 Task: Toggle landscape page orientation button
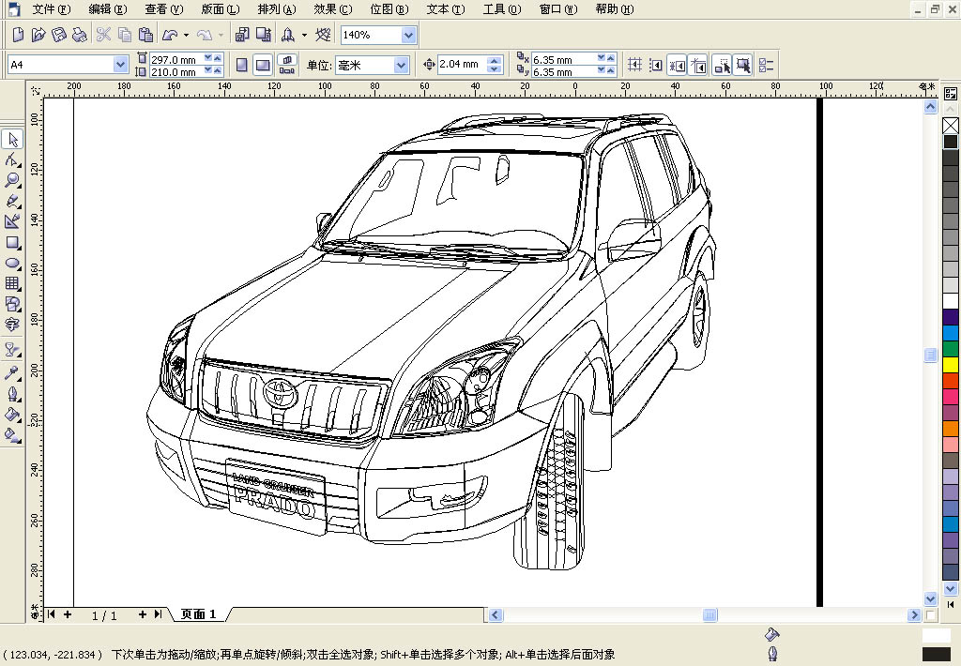tap(263, 65)
